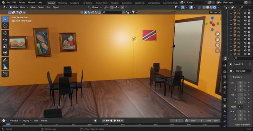Open the Tool properties tab

(225, 65)
